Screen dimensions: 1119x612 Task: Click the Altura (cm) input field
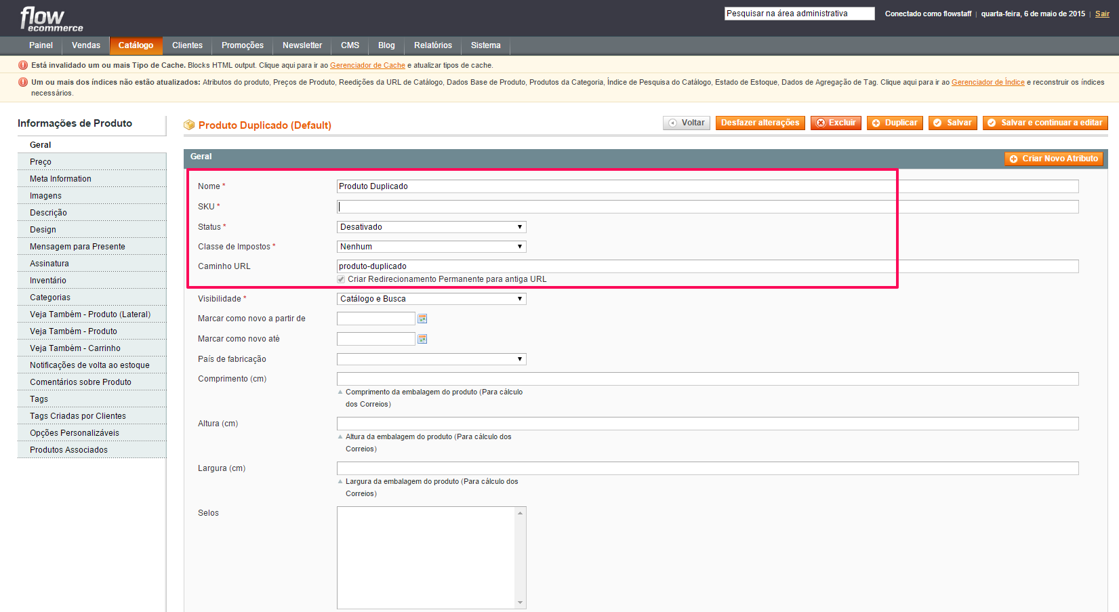coord(708,424)
